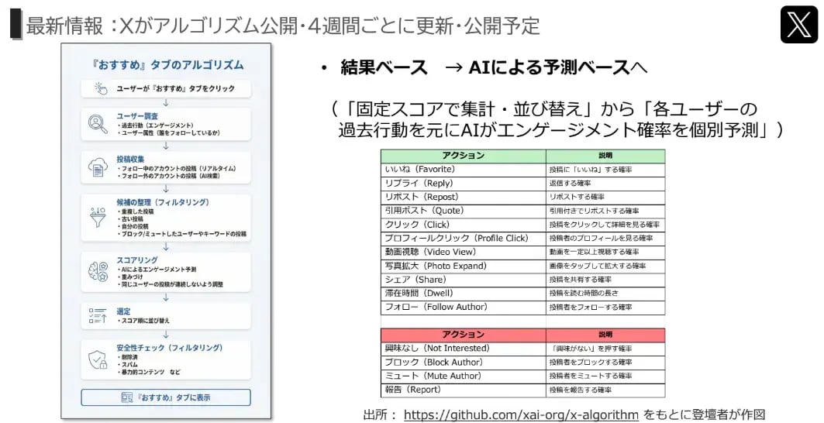Click the 過去行動（エンゲージメント） bullet text
Image resolution: width=824 pixels, height=423 pixels.
coord(156,126)
